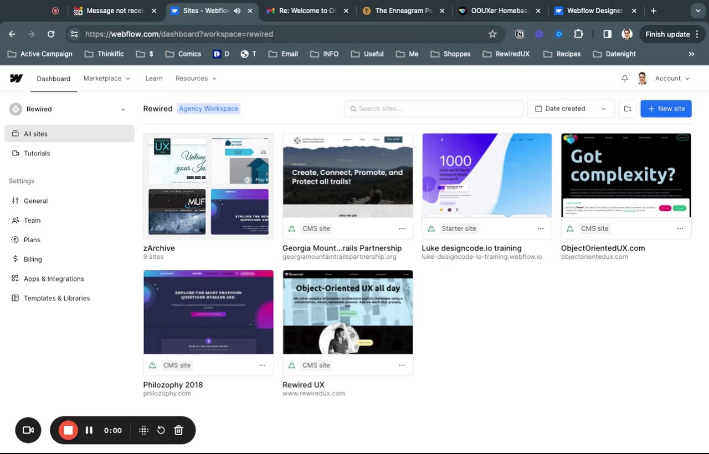Open the Chrome extensions puzzle icon
709x454 pixels.
(x=578, y=34)
